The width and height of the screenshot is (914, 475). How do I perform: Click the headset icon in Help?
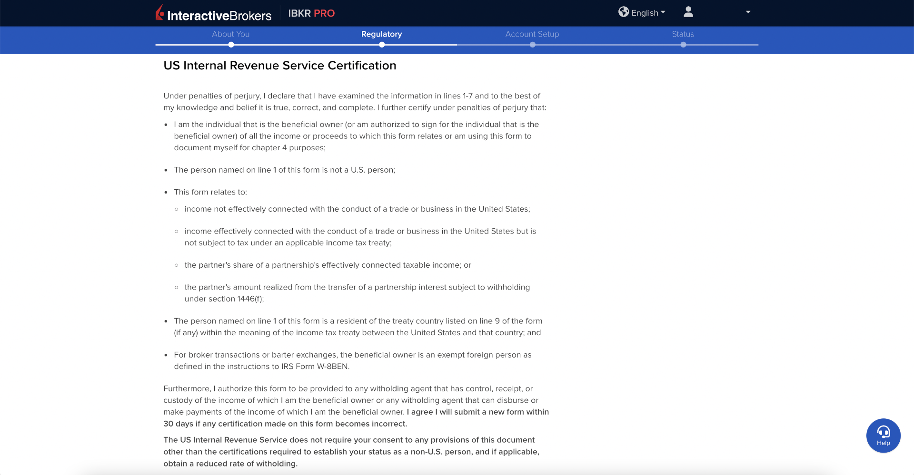coord(884,432)
